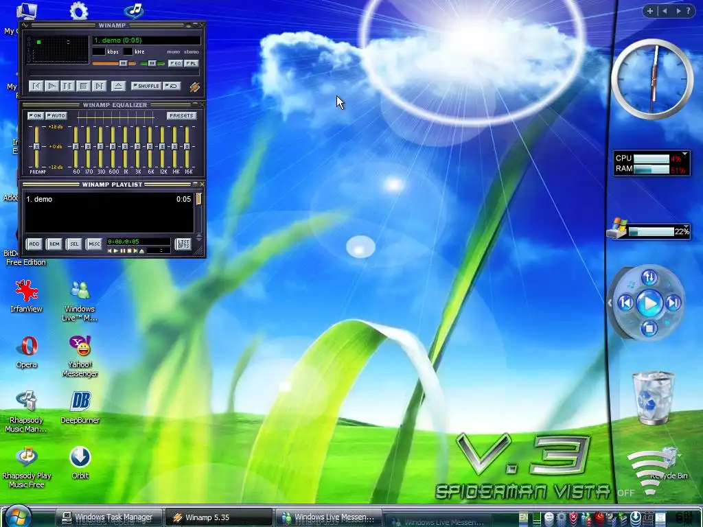Click the Winamp balance slider
The height and width of the screenshot is (527, 703).
(x=152, y=64)
